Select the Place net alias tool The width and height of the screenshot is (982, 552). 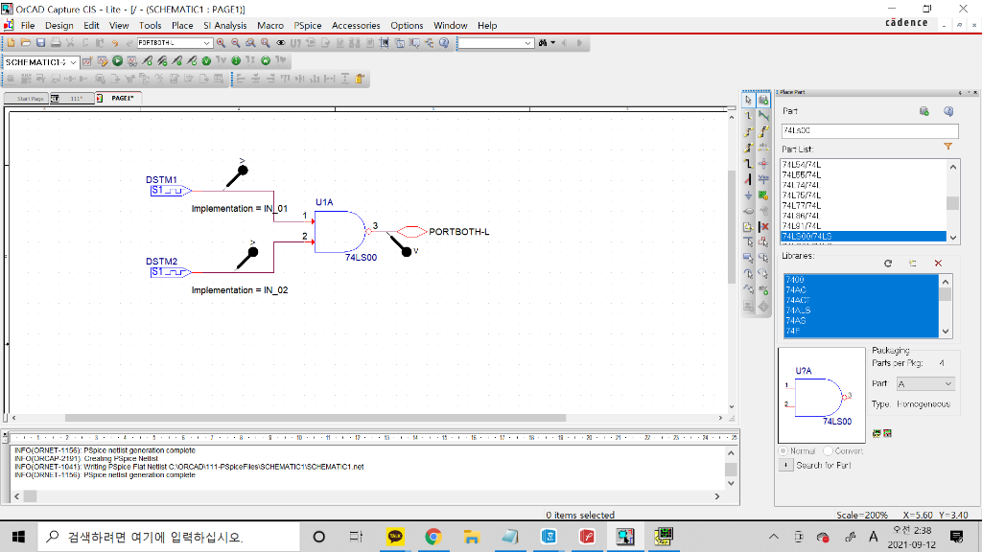click(x=763, y=145)
